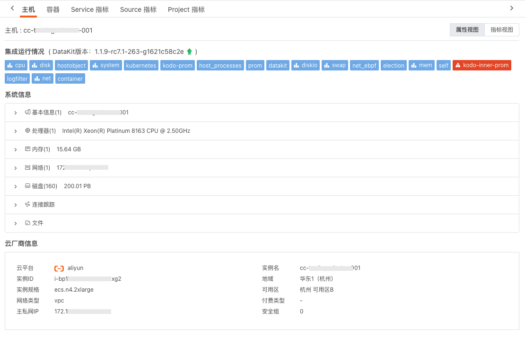Click the left arrow before the tabs
Viewport: 525px width, 338px height.
pyautogui.click(x=12, y=8)
